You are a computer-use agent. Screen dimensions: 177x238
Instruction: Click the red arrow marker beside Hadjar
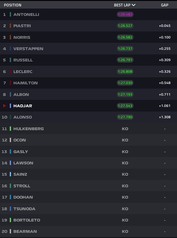[4, 106]
